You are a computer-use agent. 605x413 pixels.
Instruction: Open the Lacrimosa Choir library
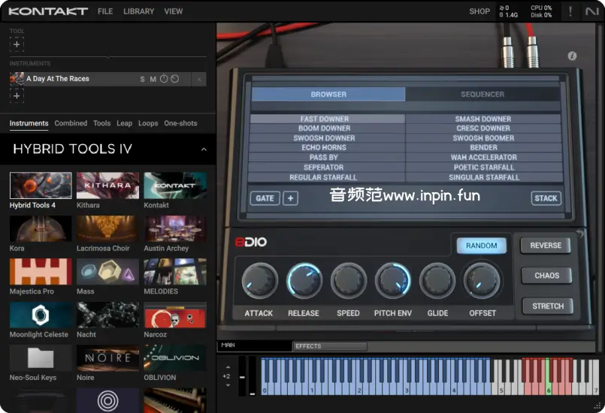pyautogui.click(x=107, y=229)
